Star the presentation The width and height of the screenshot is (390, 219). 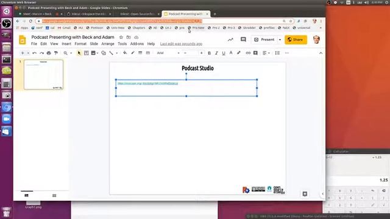[x=121, y=37]
